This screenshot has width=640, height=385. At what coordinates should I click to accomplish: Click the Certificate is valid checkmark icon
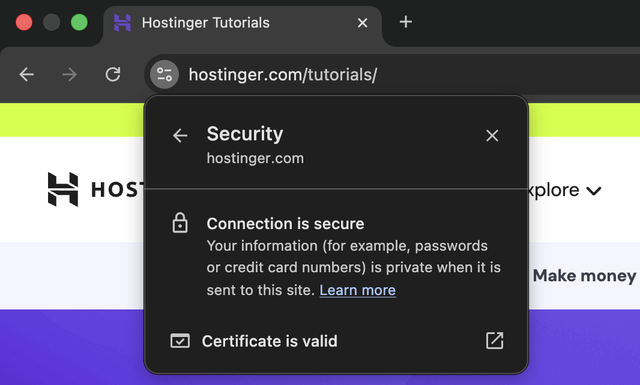pyautogui.click(x=180, y=341)
